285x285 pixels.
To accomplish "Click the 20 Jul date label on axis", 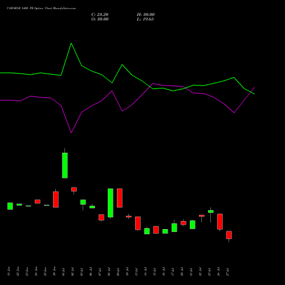I will (182, 272).
